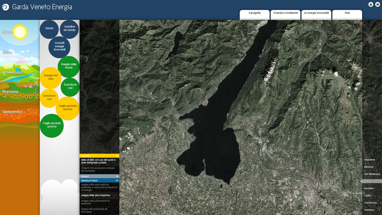This screenshot has width=382, height=215.
Task: Collapse the IDROELETTRICO layer section
Action: (x=117, y=181)
